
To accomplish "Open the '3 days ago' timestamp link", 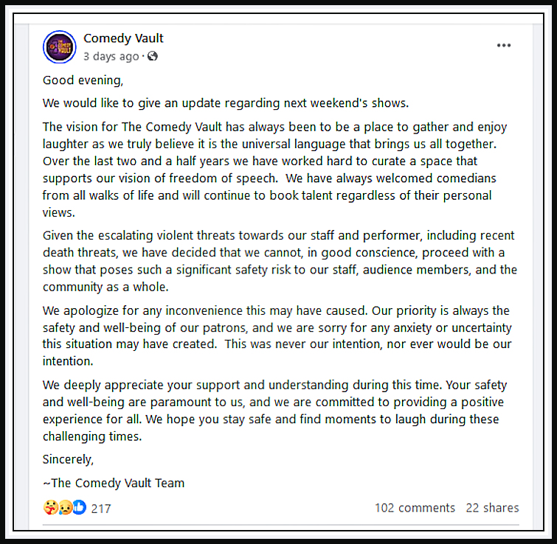I will (111, 57).
